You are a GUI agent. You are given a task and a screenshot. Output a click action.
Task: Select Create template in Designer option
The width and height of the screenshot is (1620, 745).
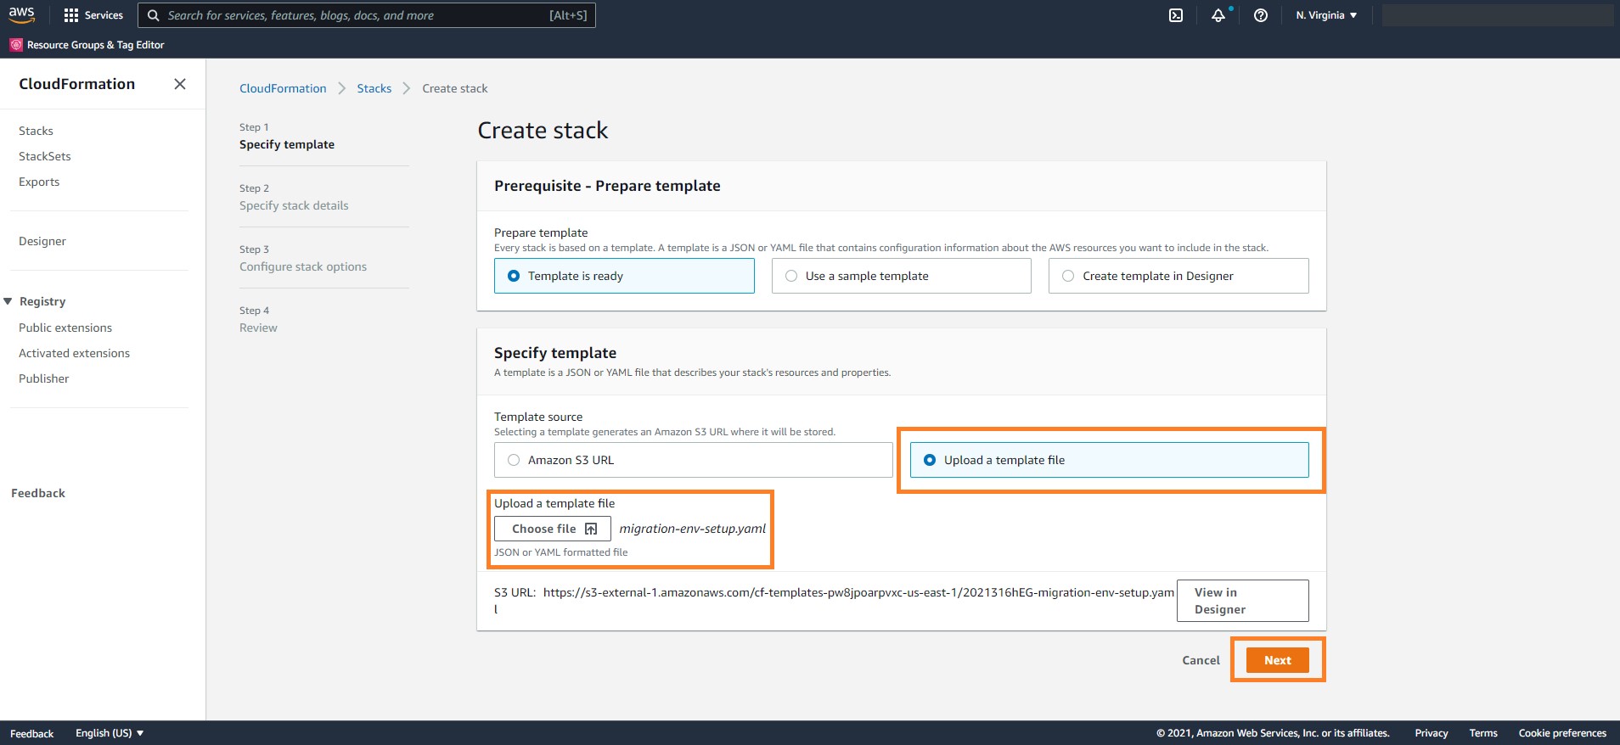click(1178, 276)
